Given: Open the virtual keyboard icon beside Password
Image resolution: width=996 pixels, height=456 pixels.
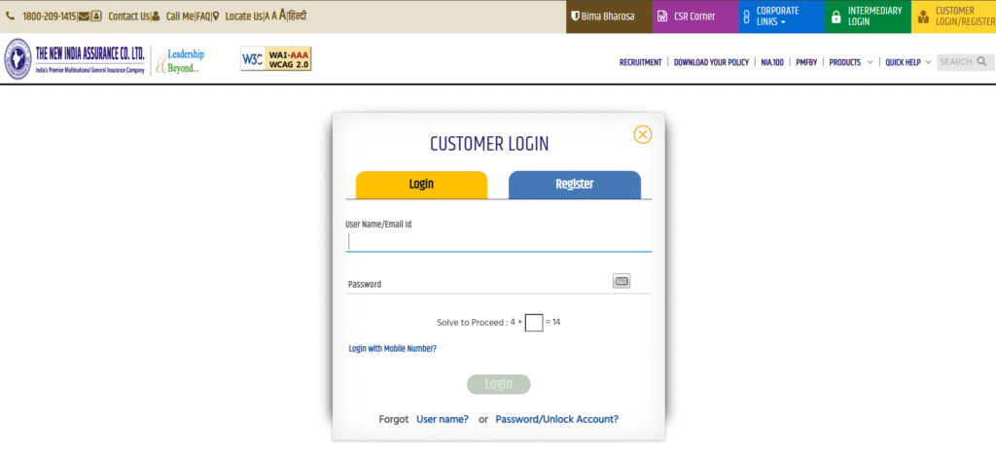Looking at the screenshot, I should pyautogui.click(x=622, y=281).
